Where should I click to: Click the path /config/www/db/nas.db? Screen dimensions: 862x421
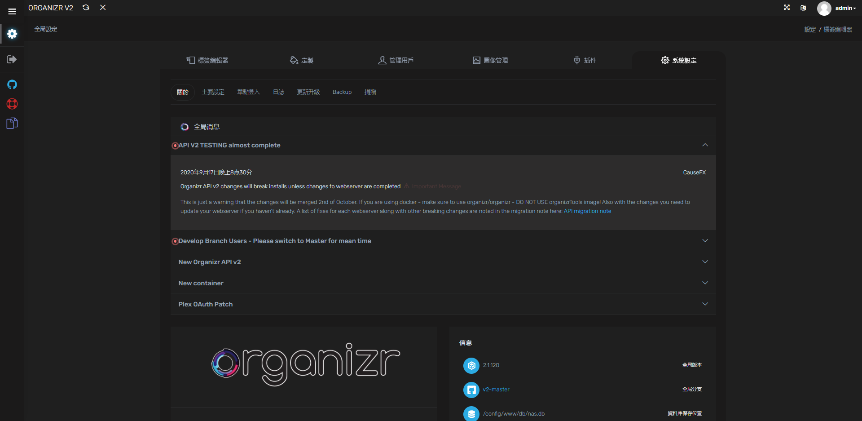pyautogui.click(x=514, y=414)
